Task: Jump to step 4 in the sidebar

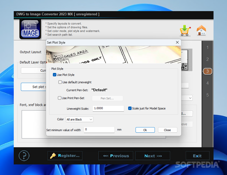Action: tap(207, 83)
